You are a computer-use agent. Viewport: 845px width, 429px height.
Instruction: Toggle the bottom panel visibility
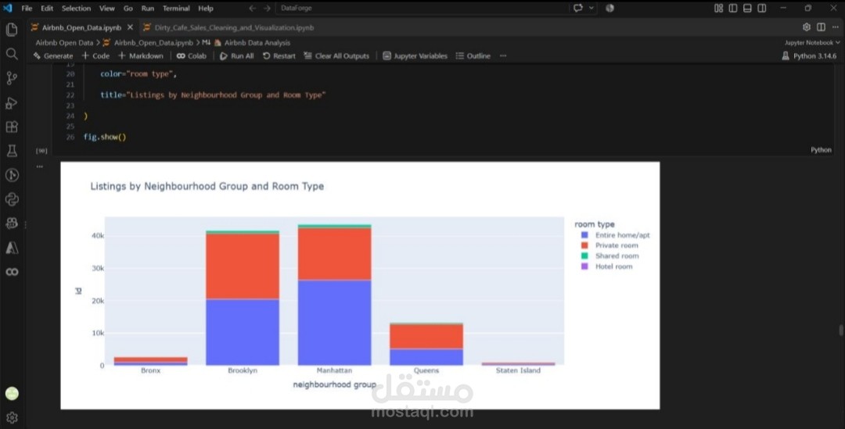click(747, 8)
